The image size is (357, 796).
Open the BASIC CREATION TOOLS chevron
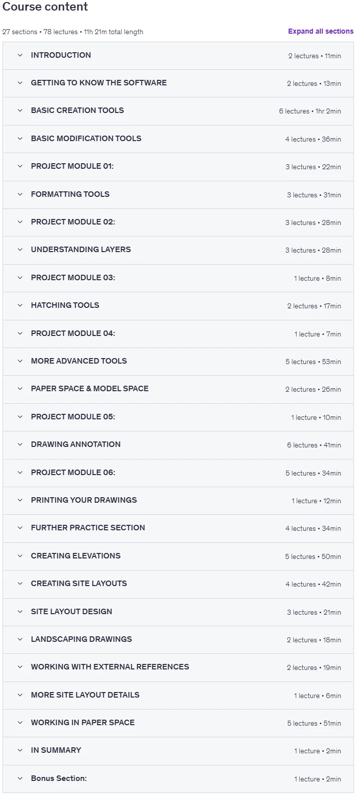(20, 110)
